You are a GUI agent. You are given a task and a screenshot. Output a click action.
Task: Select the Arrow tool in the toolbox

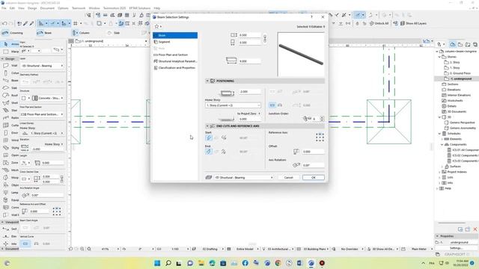coord(10,44)
